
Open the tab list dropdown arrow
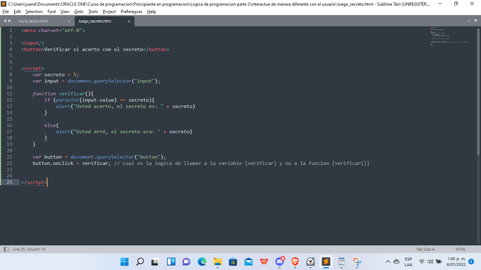coord(475,21)
